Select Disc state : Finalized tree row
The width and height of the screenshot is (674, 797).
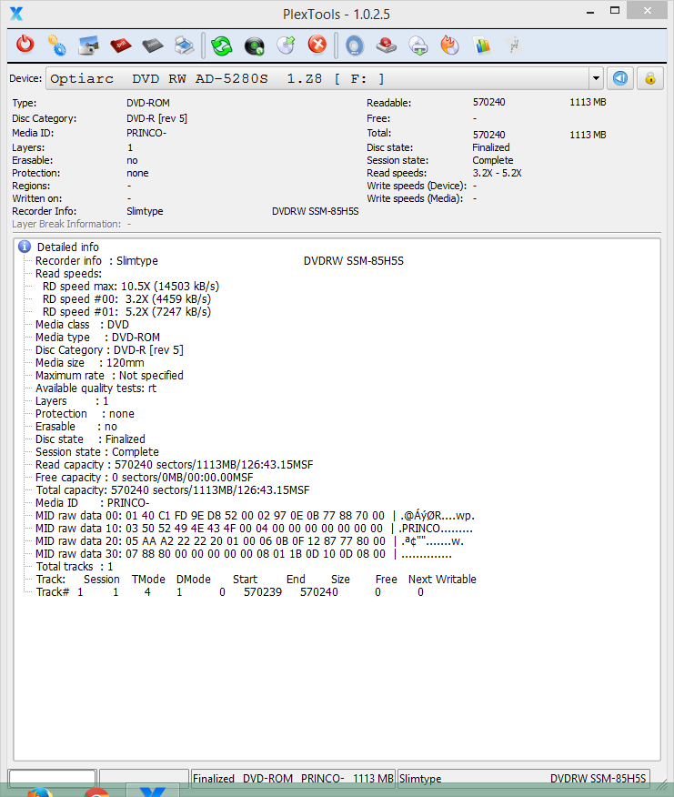point(90,439)
